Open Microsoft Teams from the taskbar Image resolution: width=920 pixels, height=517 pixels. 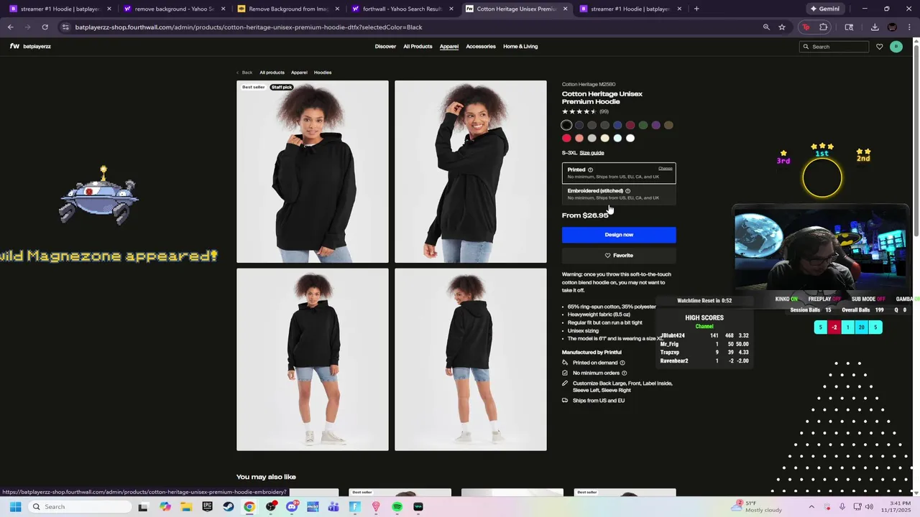(333, 507)
